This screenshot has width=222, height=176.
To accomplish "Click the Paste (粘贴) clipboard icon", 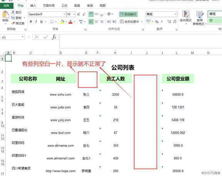I will pyautogui.click(x=5, y=15).
